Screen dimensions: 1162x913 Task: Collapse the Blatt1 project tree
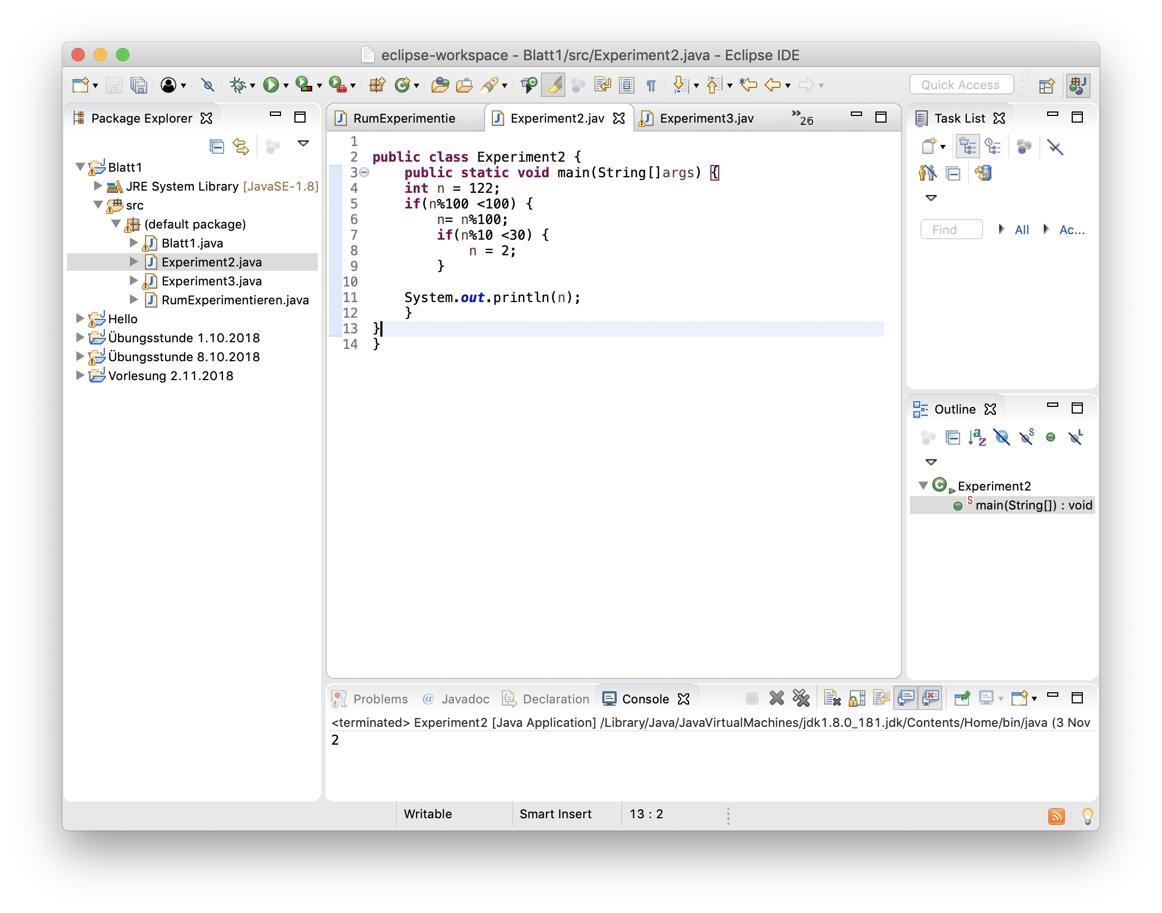80,167
